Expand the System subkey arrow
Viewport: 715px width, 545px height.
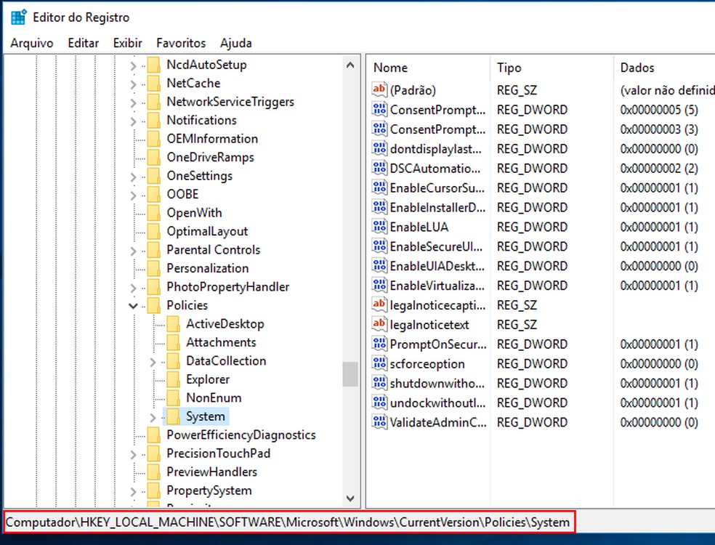(153, 417)
